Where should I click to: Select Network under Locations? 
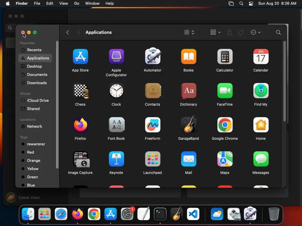click(x=35, y=127)
